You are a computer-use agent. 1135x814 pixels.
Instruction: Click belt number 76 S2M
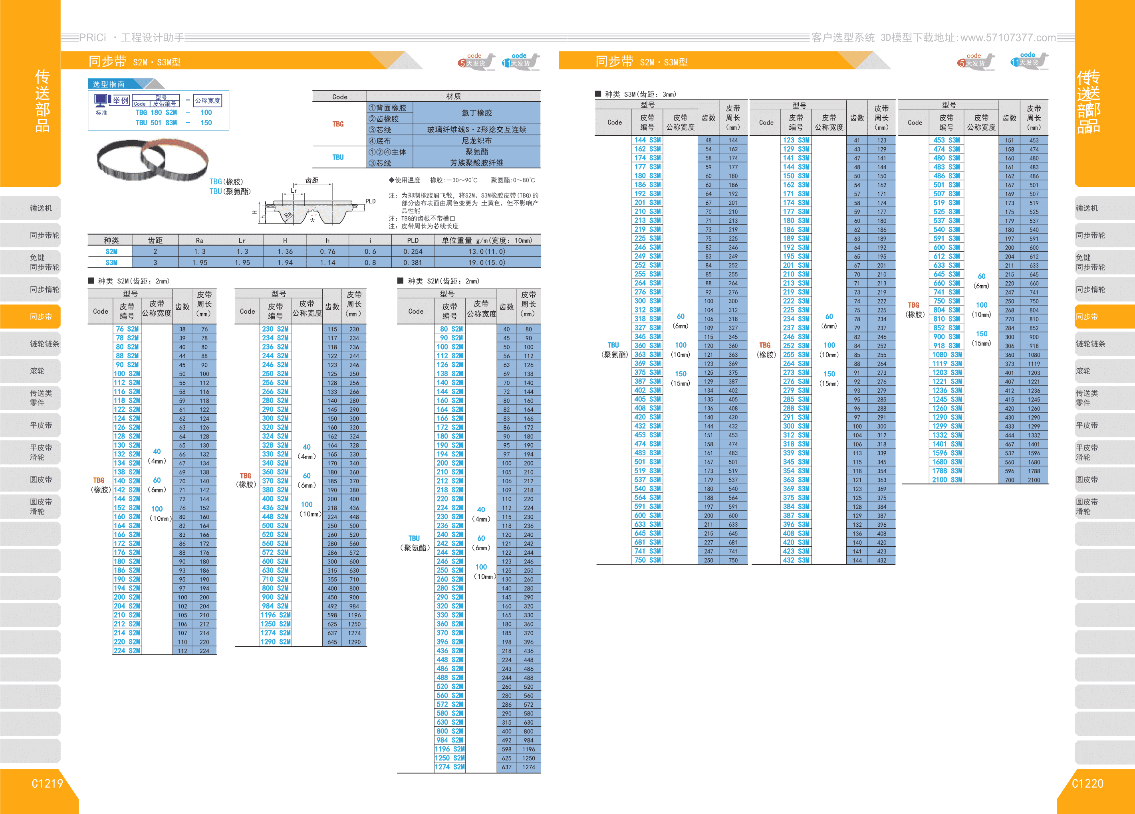127,329
